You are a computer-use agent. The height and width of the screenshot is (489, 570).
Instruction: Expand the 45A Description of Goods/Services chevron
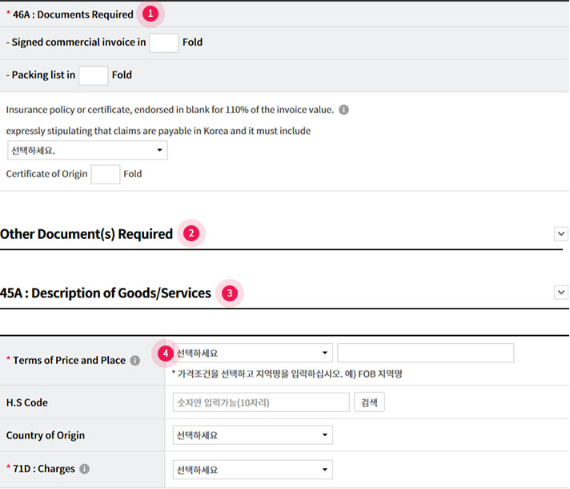coord(560,293)
